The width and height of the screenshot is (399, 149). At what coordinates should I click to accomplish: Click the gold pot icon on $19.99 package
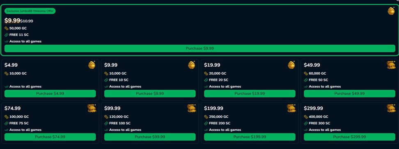(x=291, y=65)
